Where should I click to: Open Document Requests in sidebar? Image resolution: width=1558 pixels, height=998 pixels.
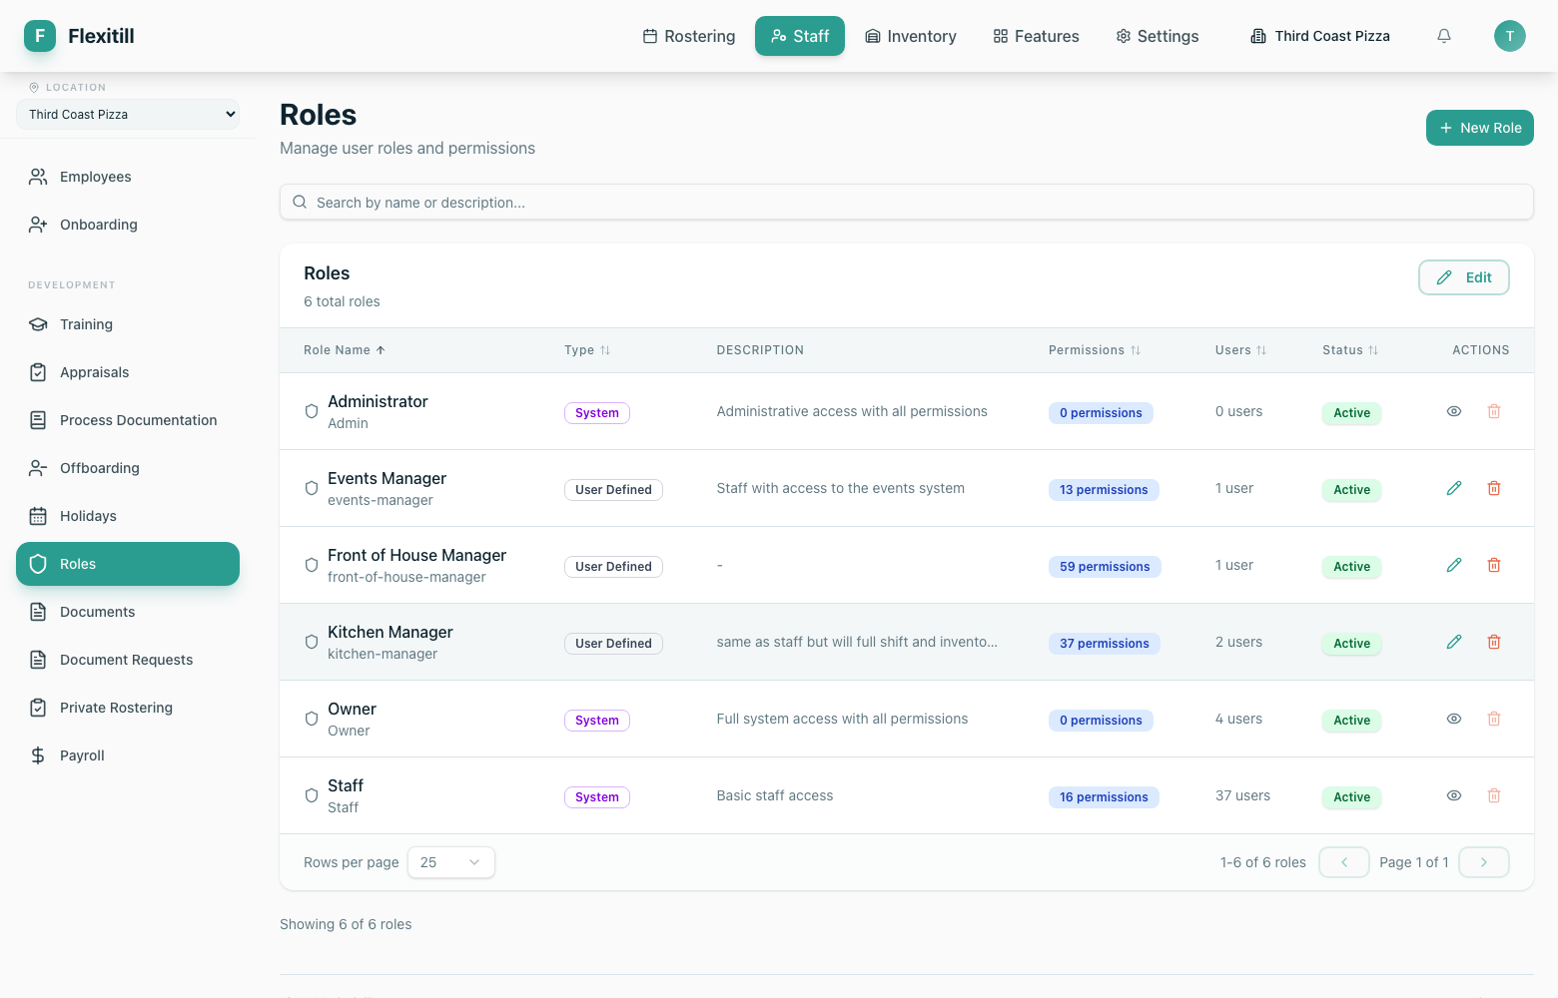click(x=128, y=660)
